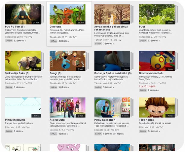This screenshot has width=185, height=152.
Task: Open the Dinojuna video thumbnail
Action: [67, 14]
